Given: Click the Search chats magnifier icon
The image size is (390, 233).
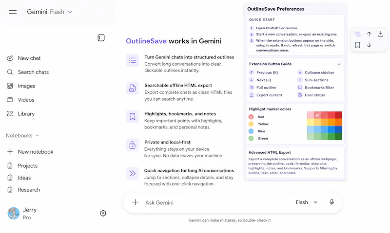Looking at the screenshot, I should (x=10, y=72).
